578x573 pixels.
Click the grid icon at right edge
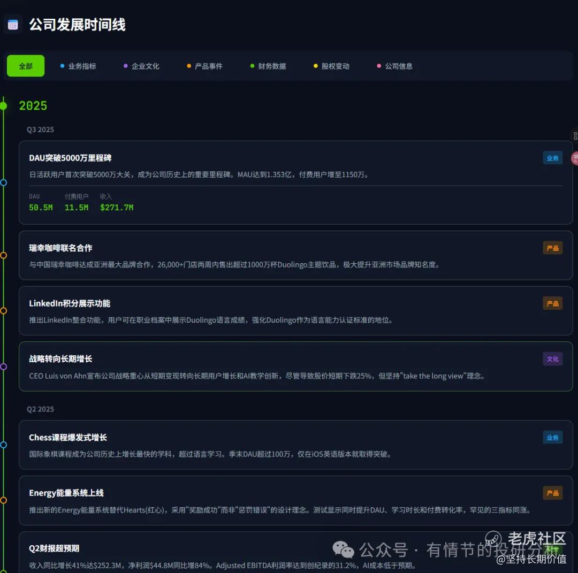(575, 135)
